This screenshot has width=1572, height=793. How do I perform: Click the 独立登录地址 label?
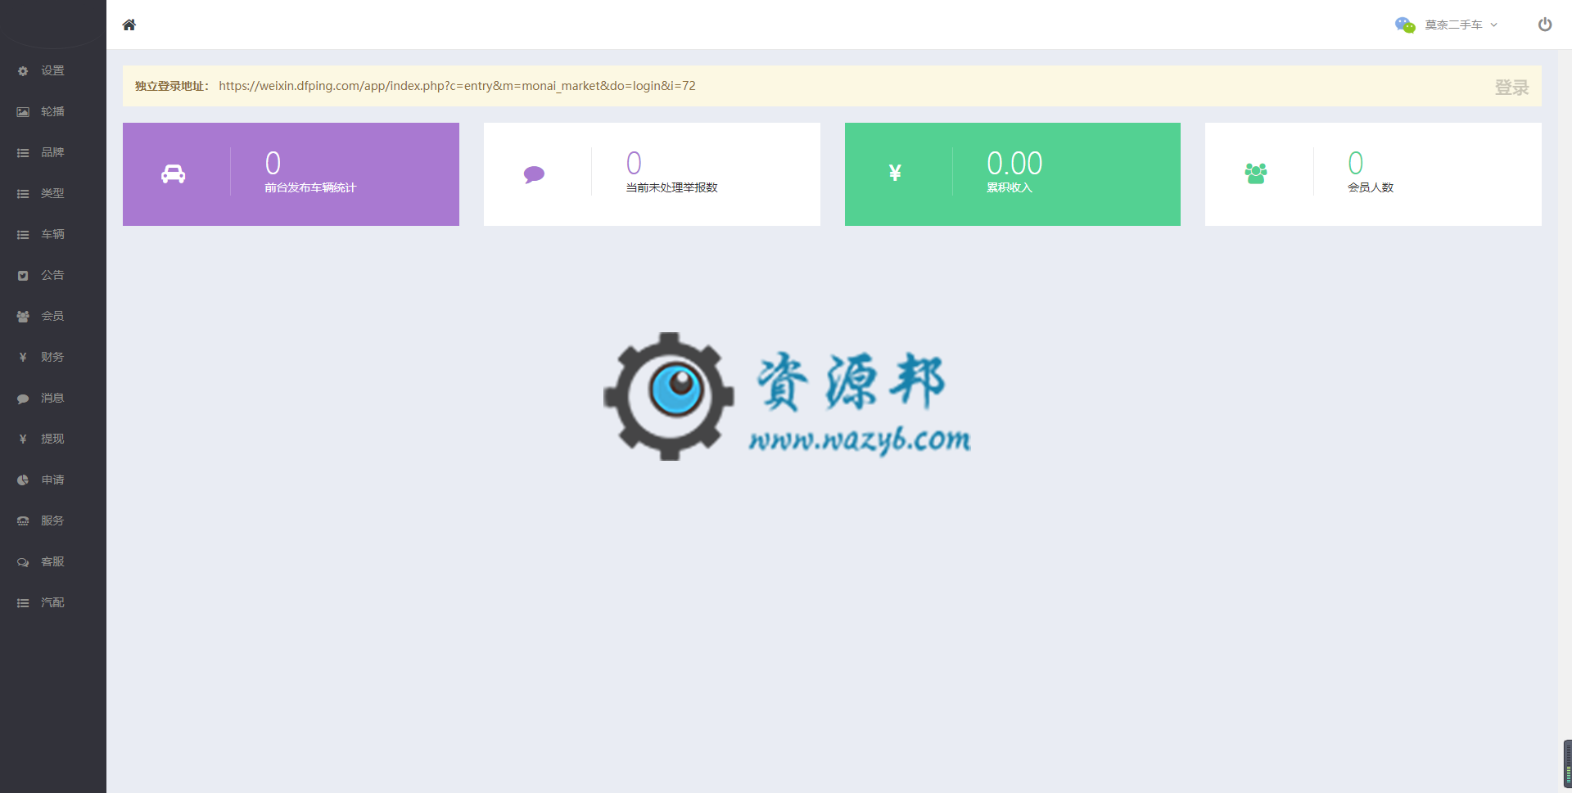point(171,86)
